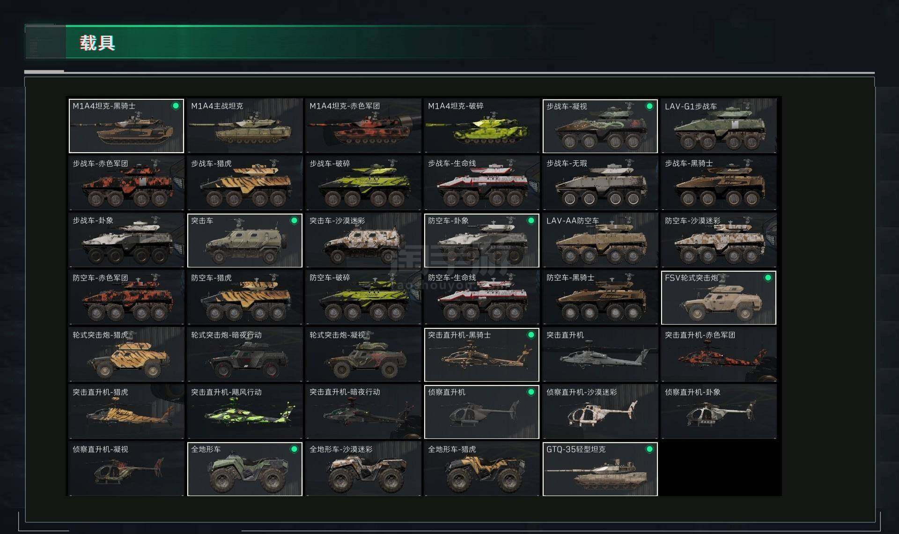The image size is (899, 534).
Task: Select the M1A4坦克-黑骑士 tank skin
Action: [x=126, y=126]
